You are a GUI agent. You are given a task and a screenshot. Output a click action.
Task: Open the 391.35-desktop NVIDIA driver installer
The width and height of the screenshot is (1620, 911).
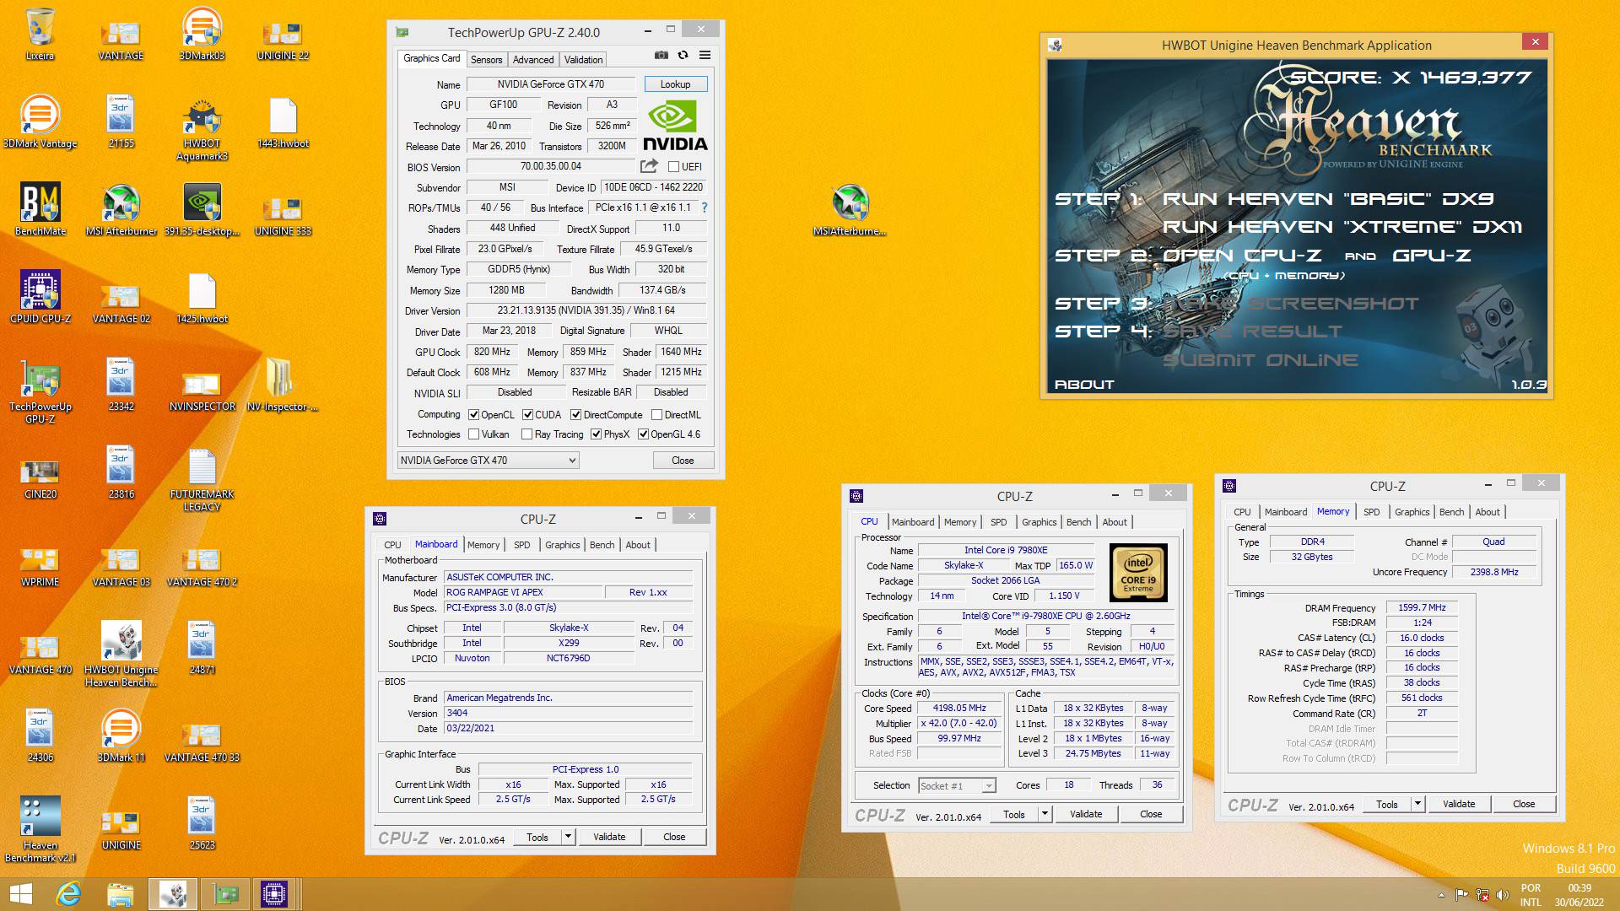(x=202, y=210)
